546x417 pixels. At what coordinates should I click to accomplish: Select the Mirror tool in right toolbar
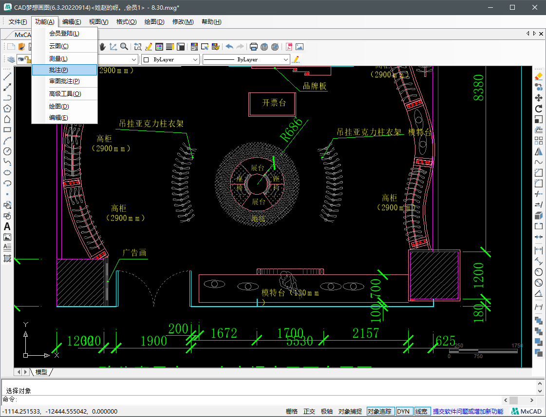point(539,151)
